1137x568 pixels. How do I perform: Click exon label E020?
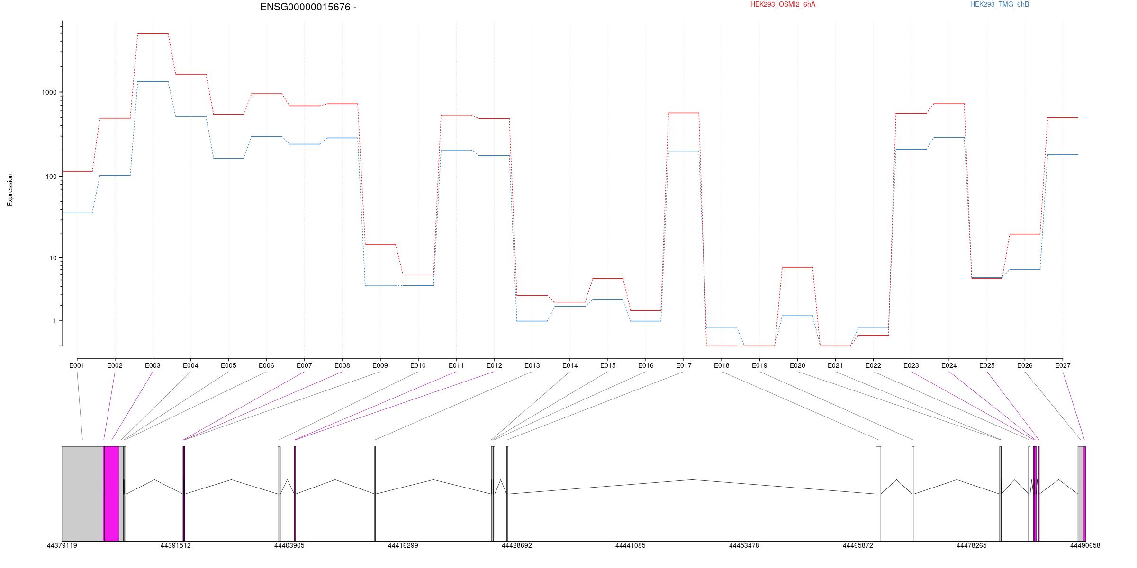coord(797,366)
